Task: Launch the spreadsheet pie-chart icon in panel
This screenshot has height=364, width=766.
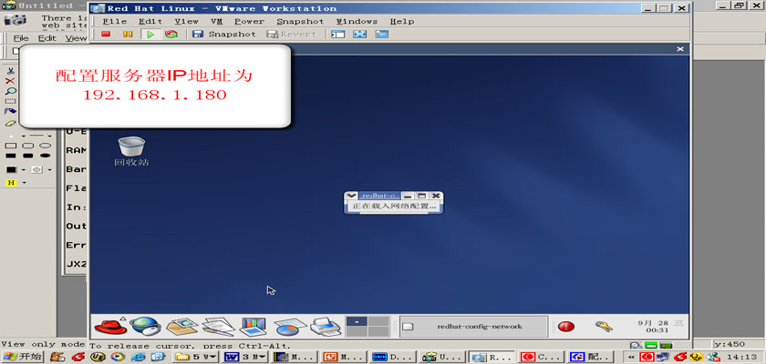Action: coord(290,327)
